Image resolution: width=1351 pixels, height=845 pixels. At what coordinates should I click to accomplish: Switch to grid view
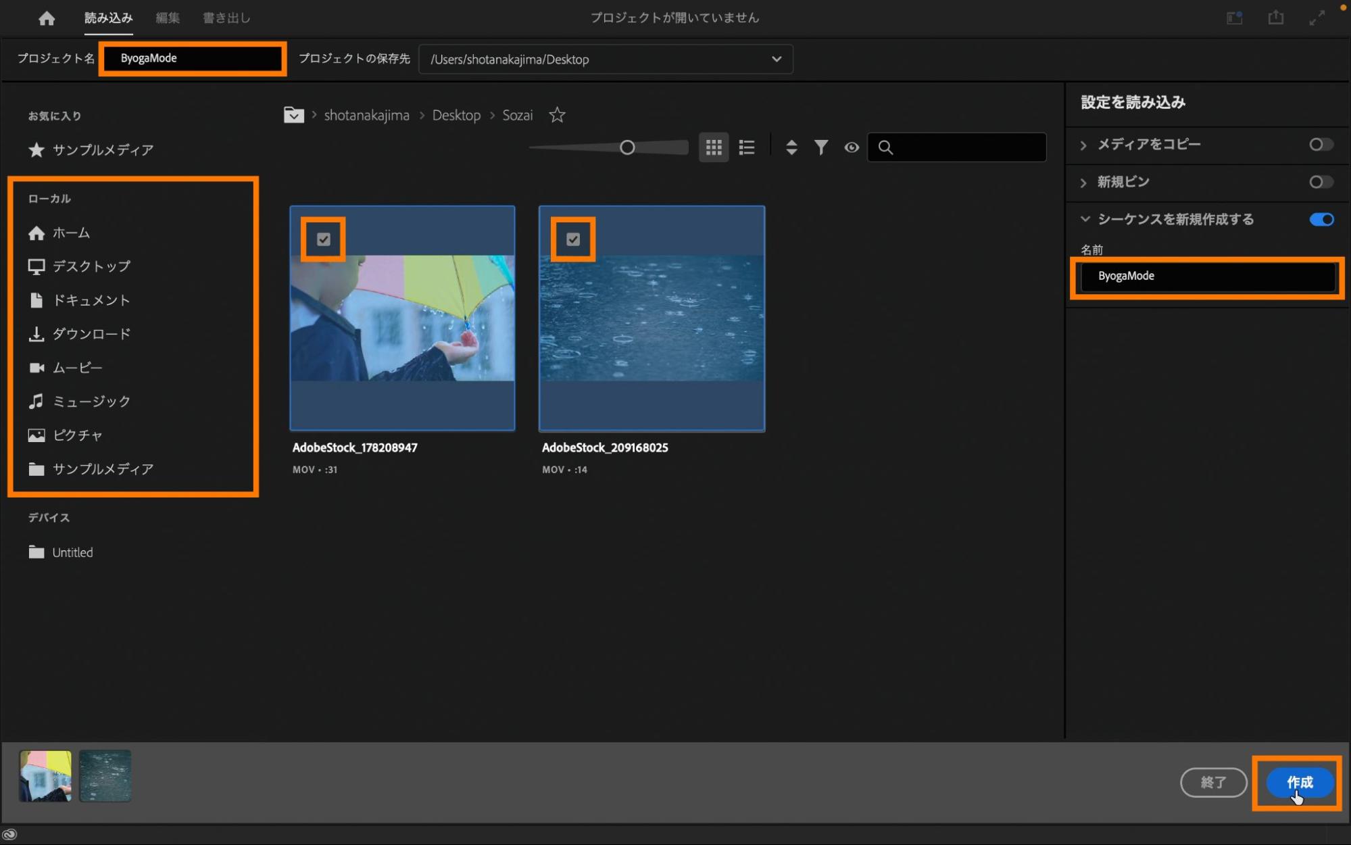pos(713,147)
